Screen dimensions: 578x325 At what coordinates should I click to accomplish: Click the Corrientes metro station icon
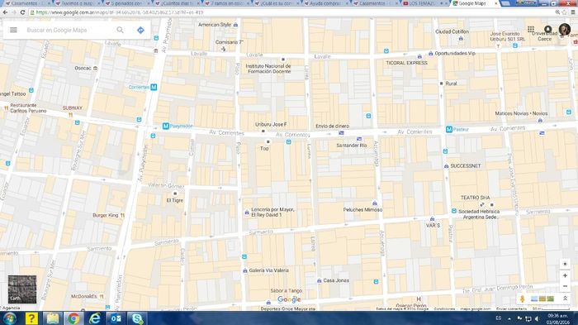154,87
